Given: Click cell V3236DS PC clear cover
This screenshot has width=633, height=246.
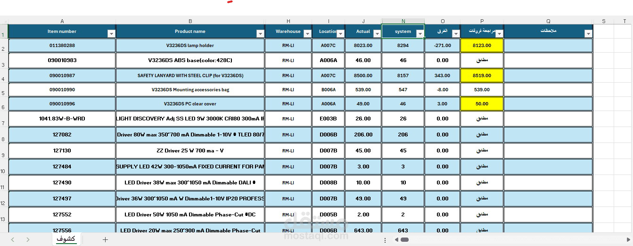Looking at the screenshot, I should point(190,103).
